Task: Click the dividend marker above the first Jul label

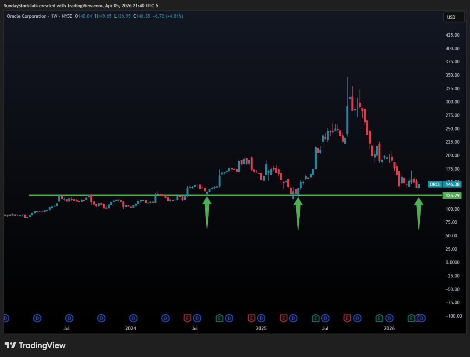Action: 70,318
